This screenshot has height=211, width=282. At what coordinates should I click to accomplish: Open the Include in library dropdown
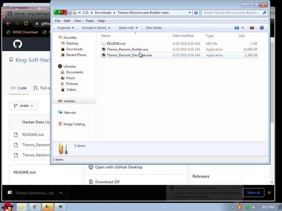click(96, 28)
